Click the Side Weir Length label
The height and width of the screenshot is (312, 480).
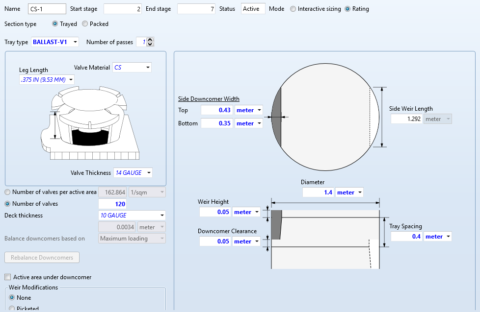pos(411,109)
